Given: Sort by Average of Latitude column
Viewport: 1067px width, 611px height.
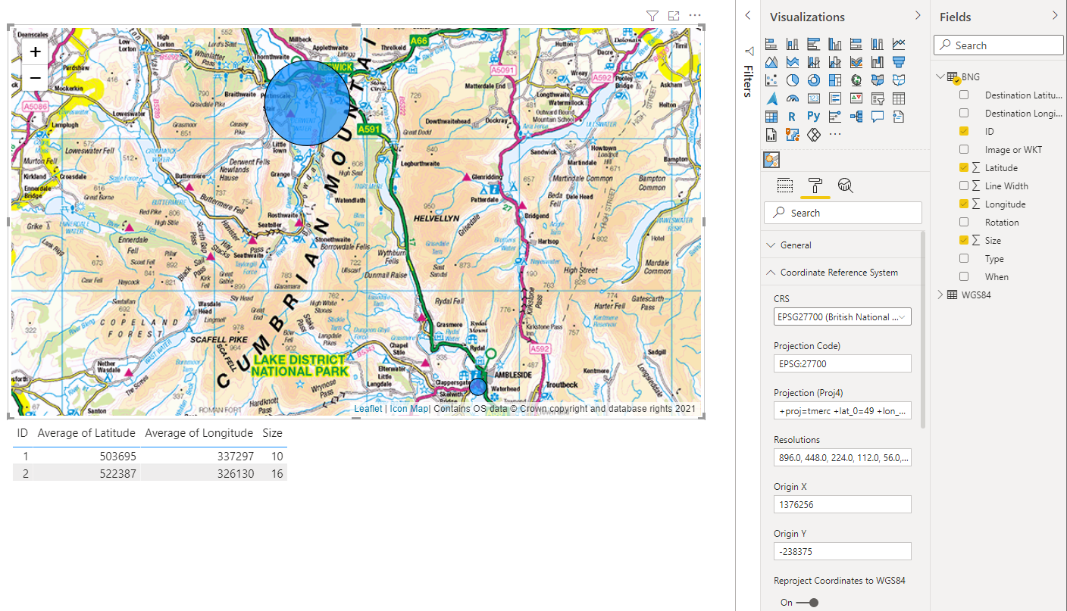Looking at the screenshot, I should 86,433.
